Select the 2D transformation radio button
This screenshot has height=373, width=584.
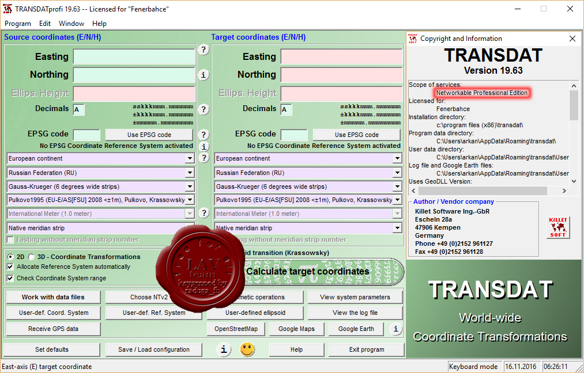(10, 257)
